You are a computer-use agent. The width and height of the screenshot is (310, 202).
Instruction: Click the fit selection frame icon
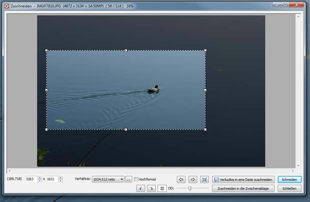click(205, 179)
